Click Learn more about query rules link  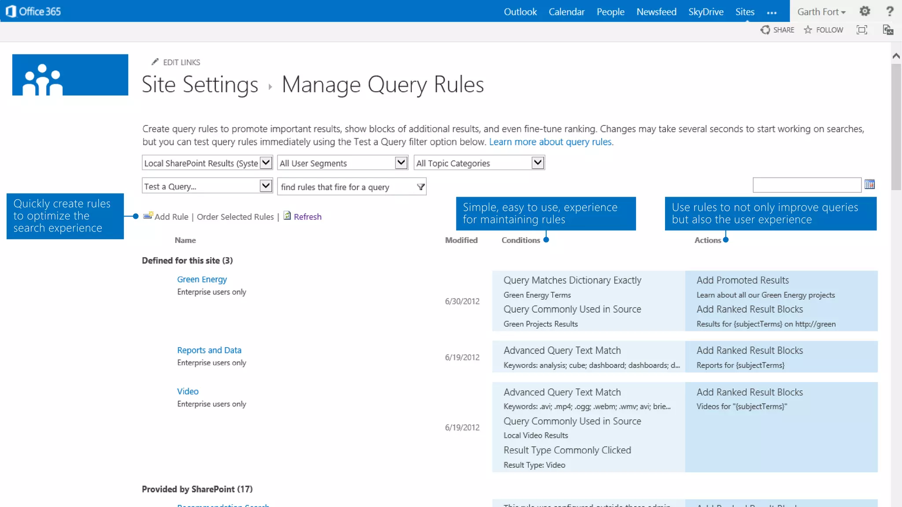tap(550, 142)
